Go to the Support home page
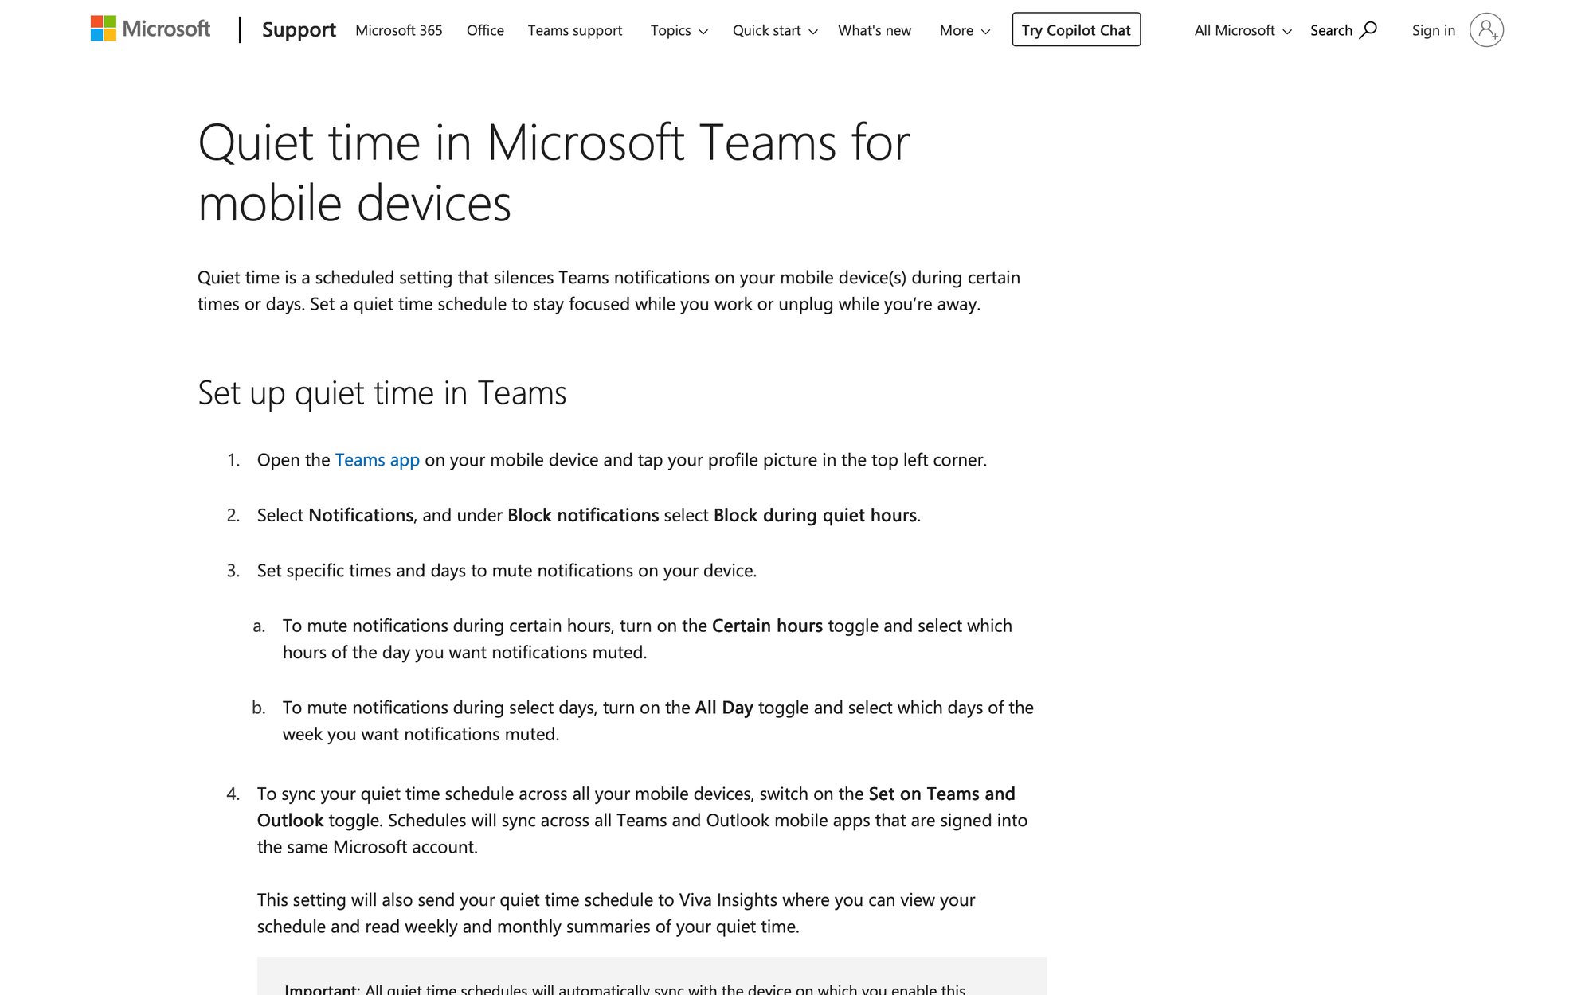 click(x=299, y=29)
